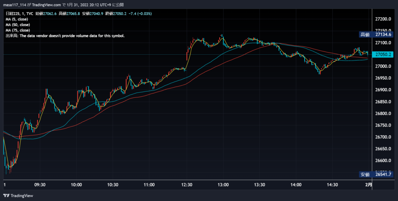Click the -7.4 (-0.03%) change value
The height and width of the screenshot is (201, 398).
click(140, 14)
